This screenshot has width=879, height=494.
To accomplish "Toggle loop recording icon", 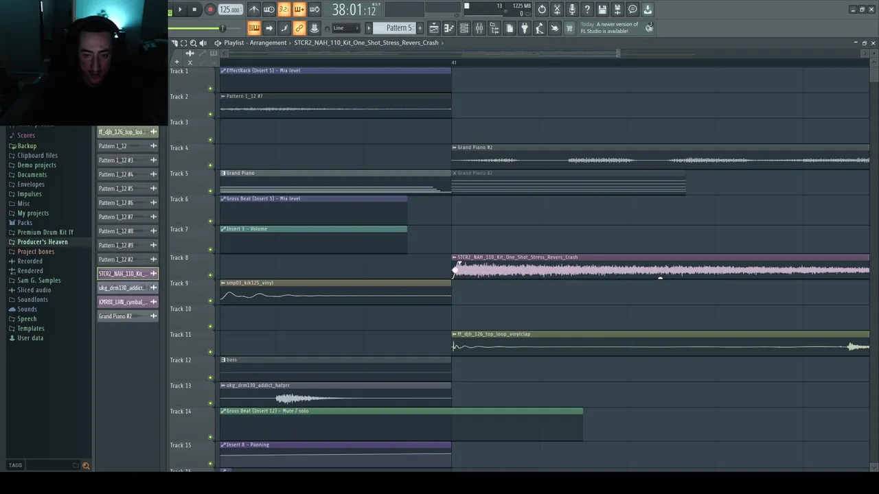I will (x=314, y=10).
